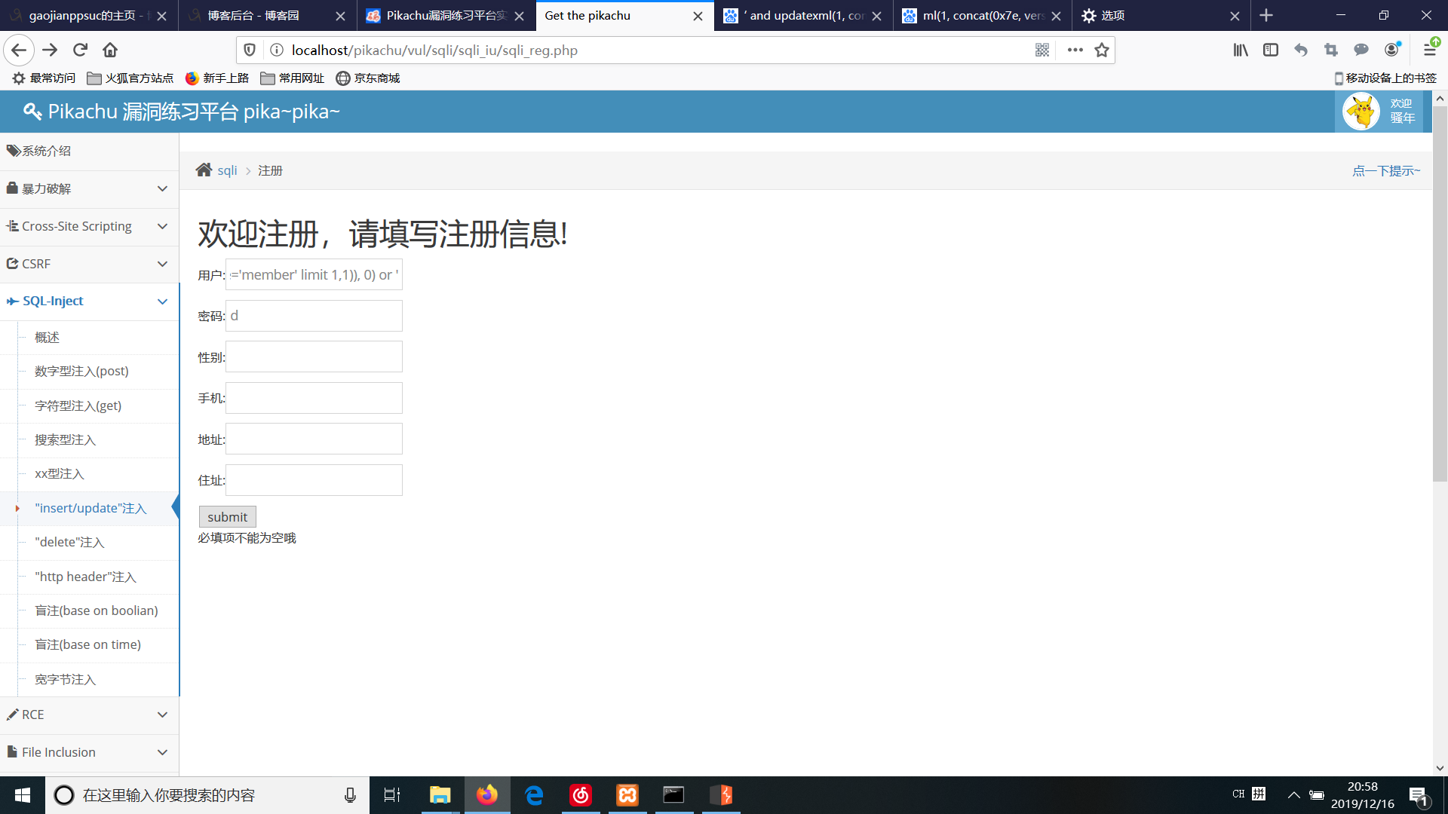Go to the browser home page icon

point(110,50)
